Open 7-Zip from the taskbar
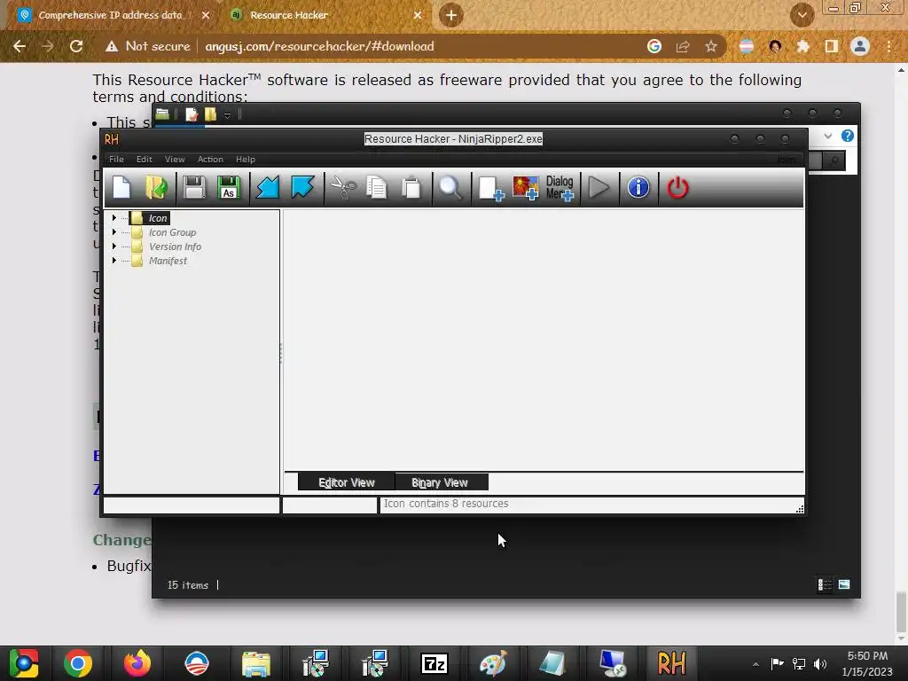Viewport: 908px width, 681px height. click(x=434, y=663)
